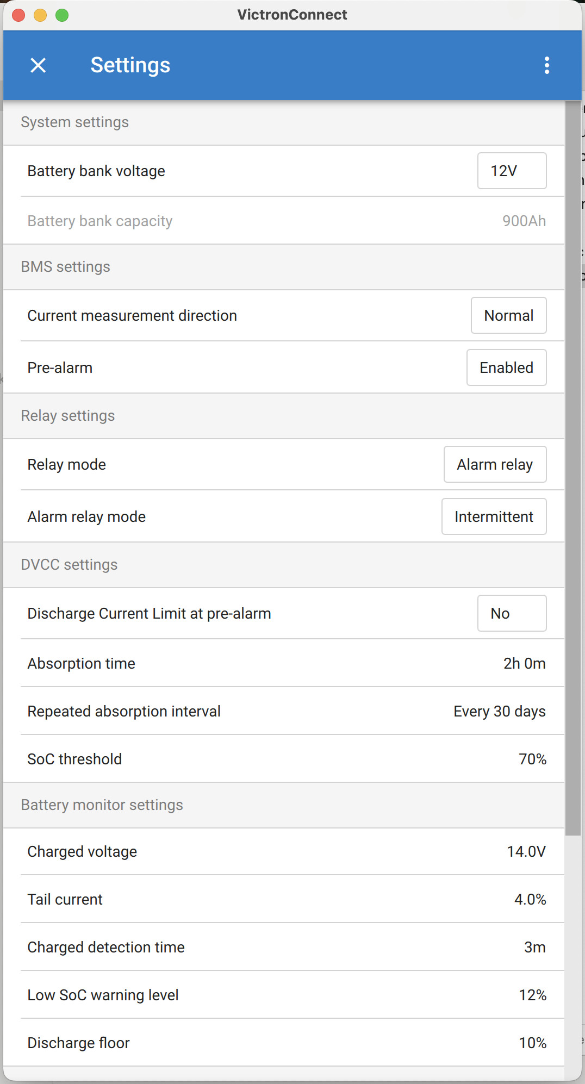Edit Charged voltage 14.0V value
The height and width of the screenshot is (1084, 585).
point(526,851)
